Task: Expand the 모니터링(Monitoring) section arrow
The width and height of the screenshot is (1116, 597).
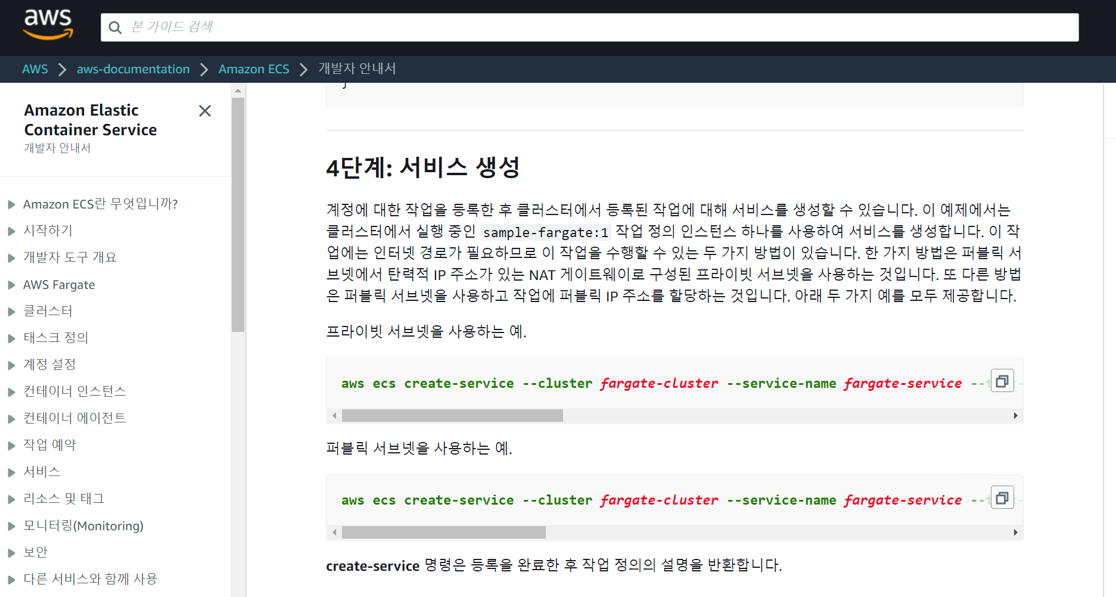Action: click(x=11, y=526)
